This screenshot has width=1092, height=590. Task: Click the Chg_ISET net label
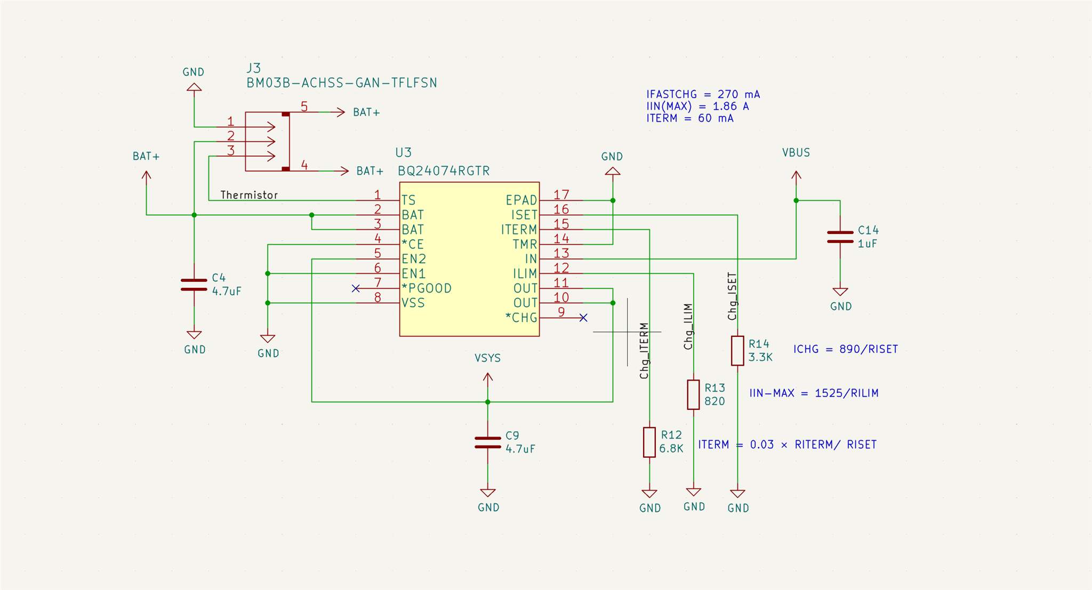732,296
